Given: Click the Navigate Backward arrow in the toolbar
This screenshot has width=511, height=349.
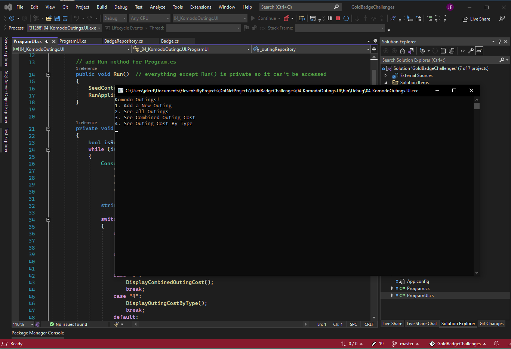Looking at the screenshot, I should (x=12, y=18).
